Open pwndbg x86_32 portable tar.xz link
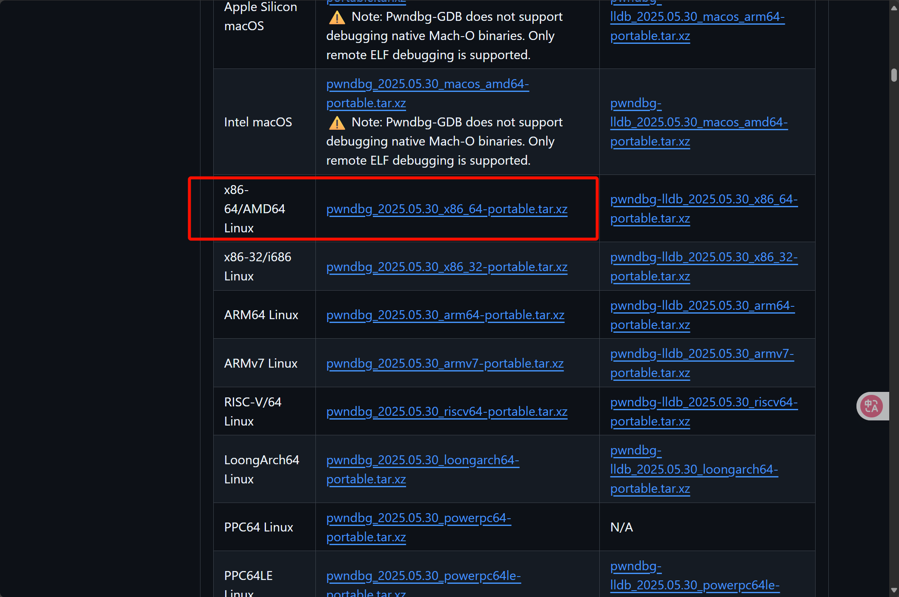This screenshot has height=597, width=899. [447, 267]
